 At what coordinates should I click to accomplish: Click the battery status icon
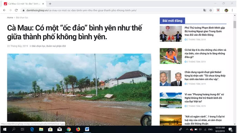196,129
